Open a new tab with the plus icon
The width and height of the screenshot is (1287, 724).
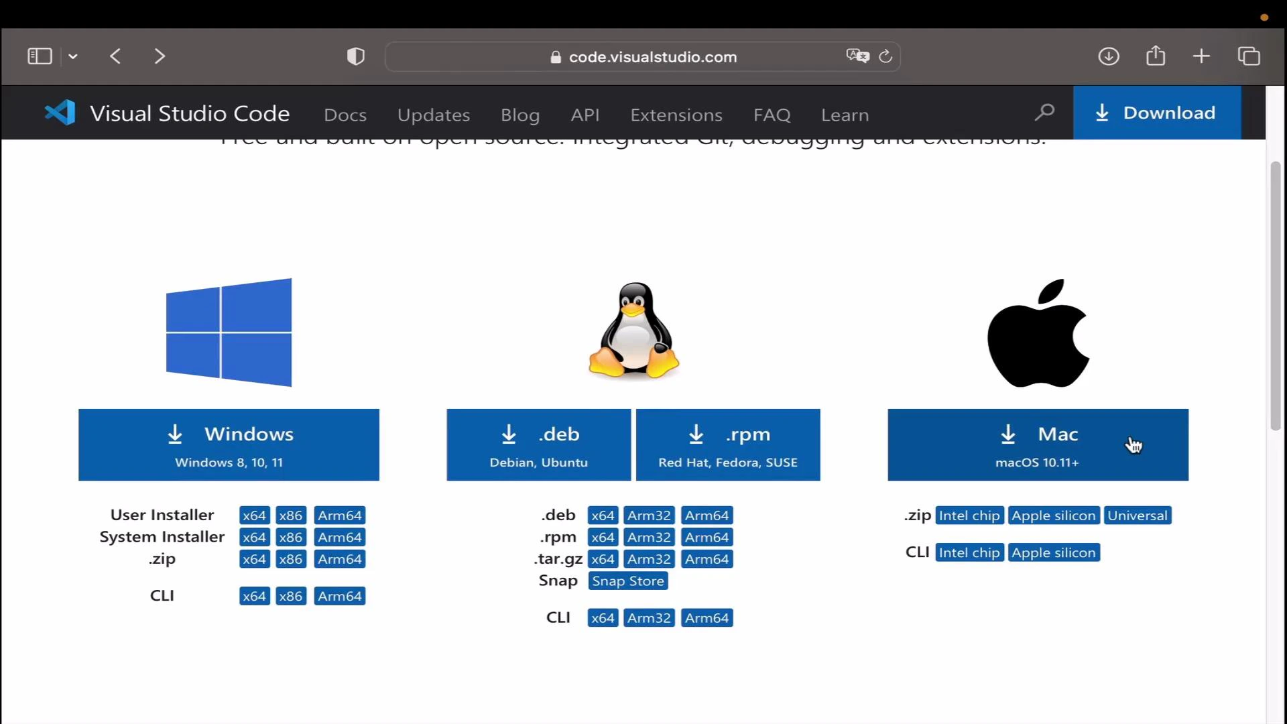1202,56
